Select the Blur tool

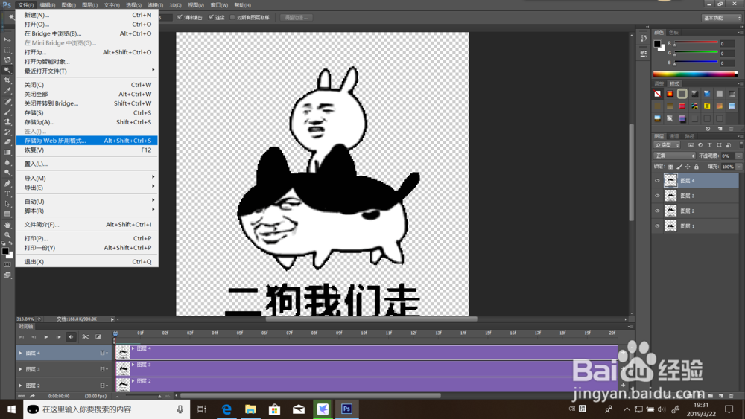coord(7,163)
